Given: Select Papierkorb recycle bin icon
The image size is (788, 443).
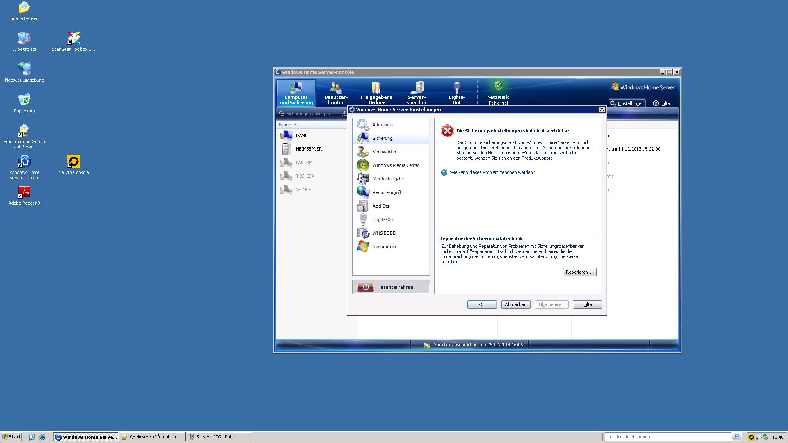Looking at the screenshot, I should 25,103.
